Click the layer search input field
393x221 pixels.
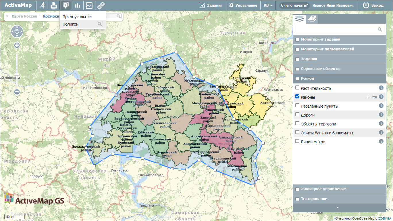(336, 29)
